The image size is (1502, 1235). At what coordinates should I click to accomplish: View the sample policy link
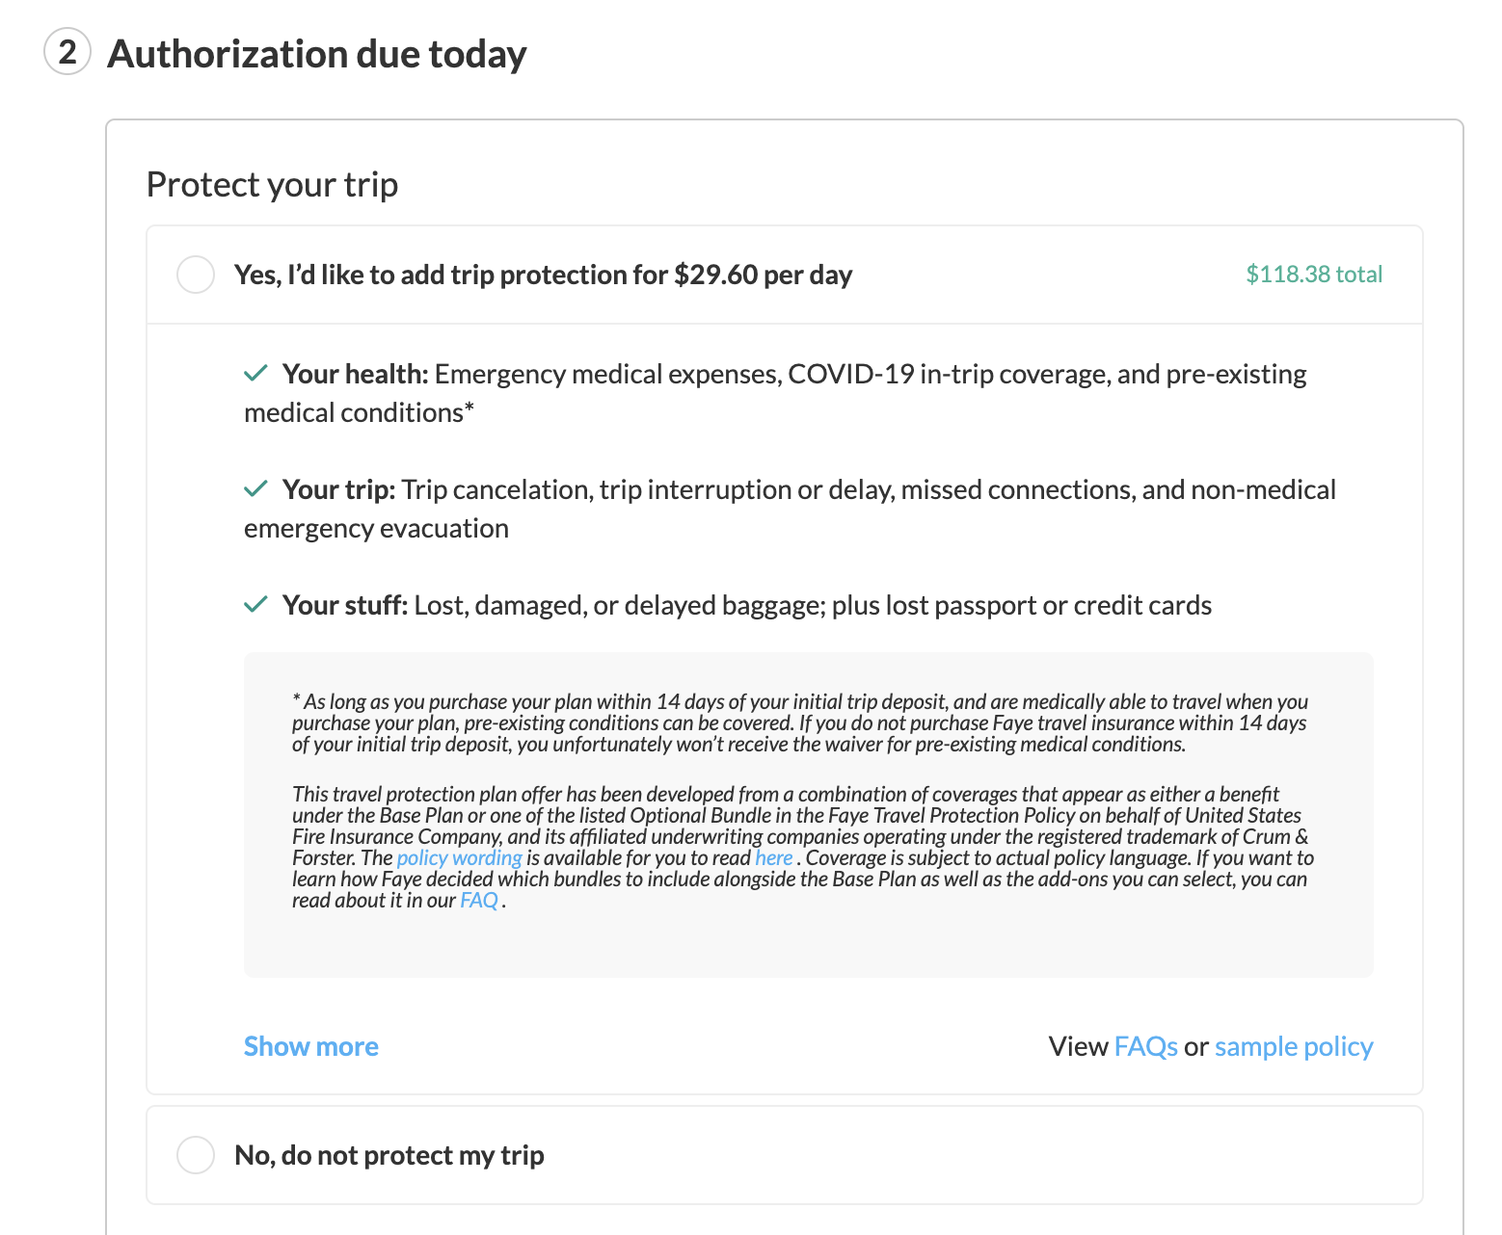point(1293,1046)
